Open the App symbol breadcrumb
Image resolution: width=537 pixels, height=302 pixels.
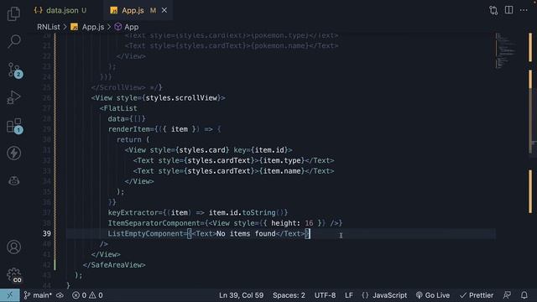(127, 27)
